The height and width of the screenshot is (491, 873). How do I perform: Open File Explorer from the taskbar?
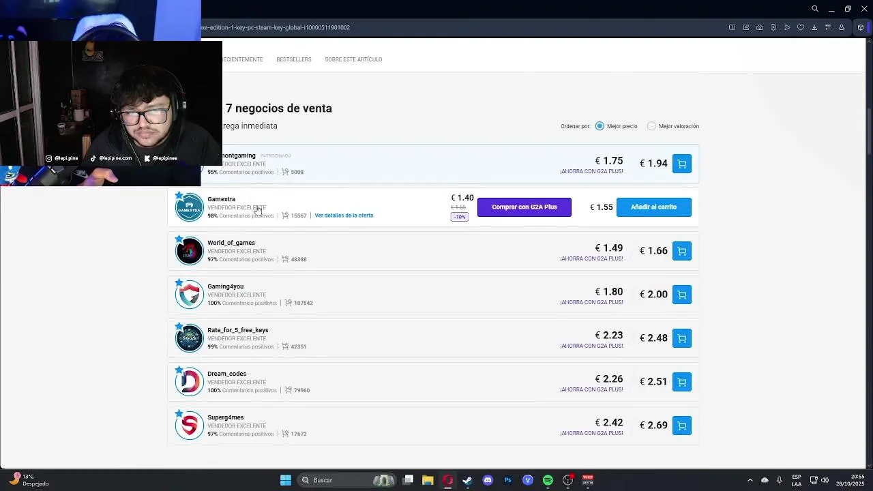(x=428, y=480)
